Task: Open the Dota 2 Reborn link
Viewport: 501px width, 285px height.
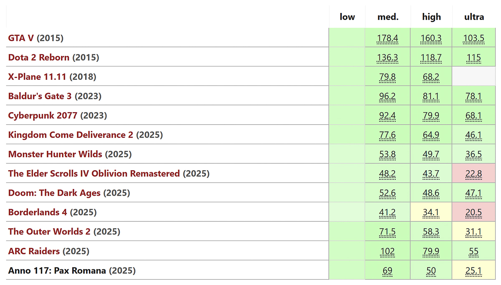Action: 39,58
